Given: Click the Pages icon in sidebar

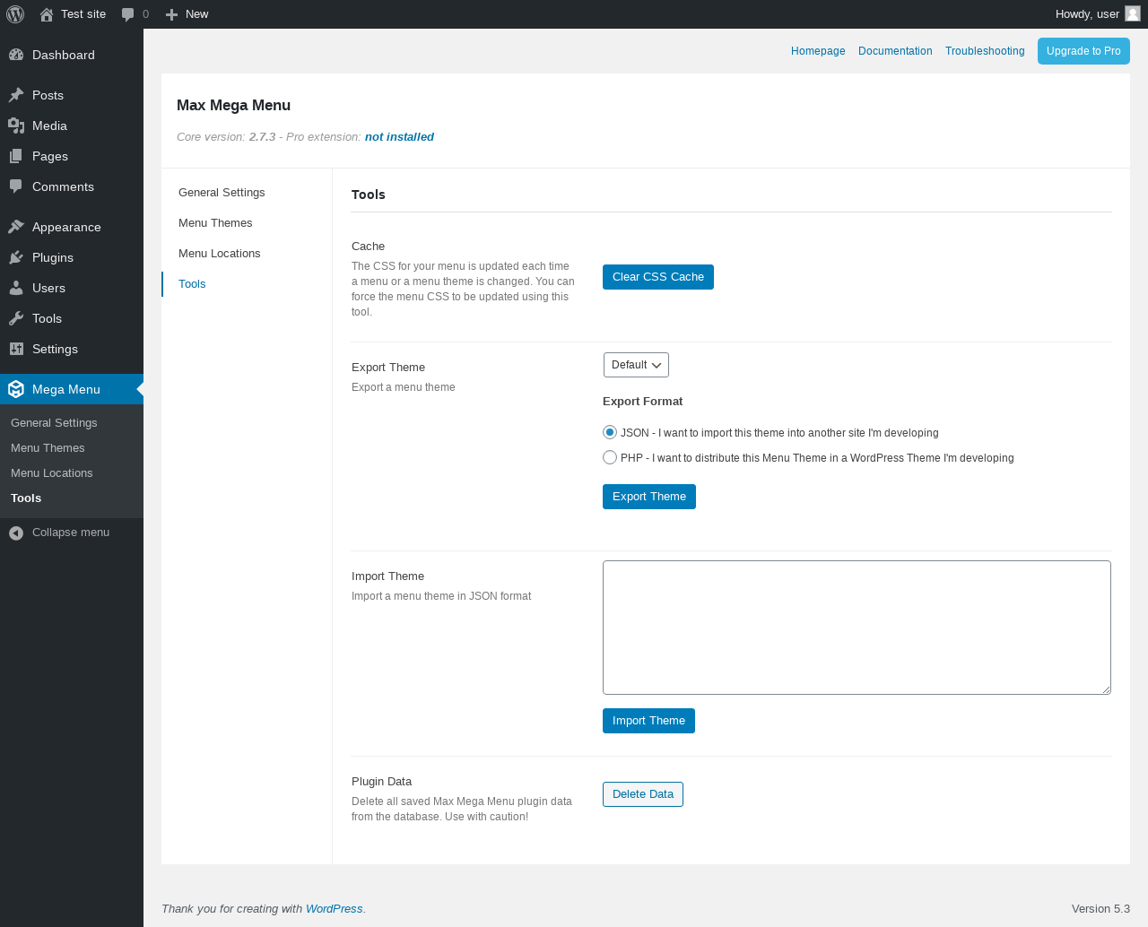Looking at the screenshot, I should click(x=16, y=156).
